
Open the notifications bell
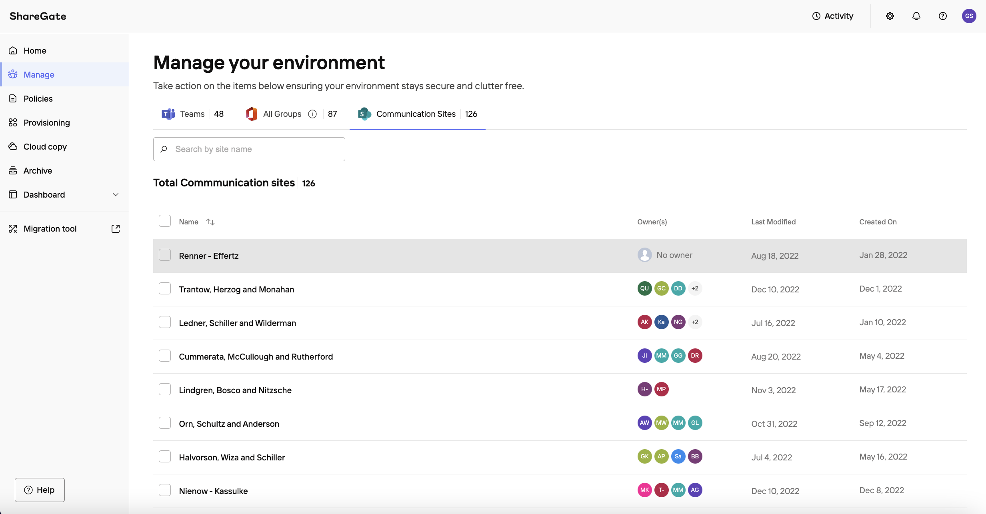tap(916, 16)
